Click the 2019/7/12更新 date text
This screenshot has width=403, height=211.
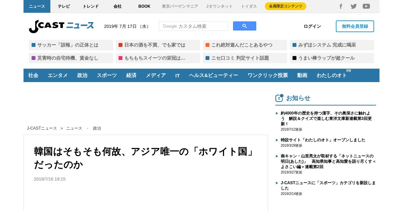(x=292, y=130)
